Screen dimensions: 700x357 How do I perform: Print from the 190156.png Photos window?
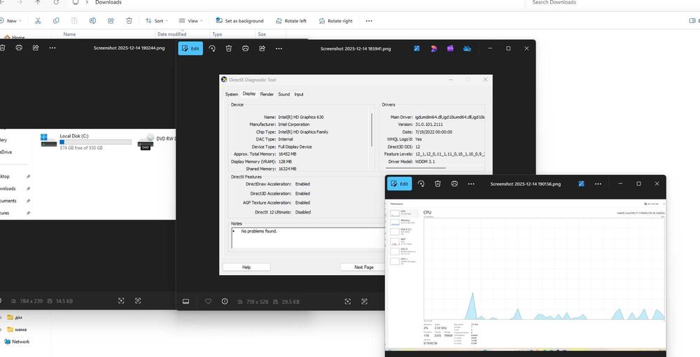[454, 183]
